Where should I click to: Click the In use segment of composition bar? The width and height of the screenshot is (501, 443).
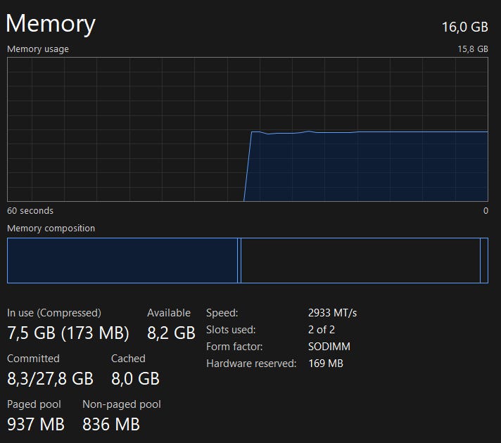[x=122, y=260]
